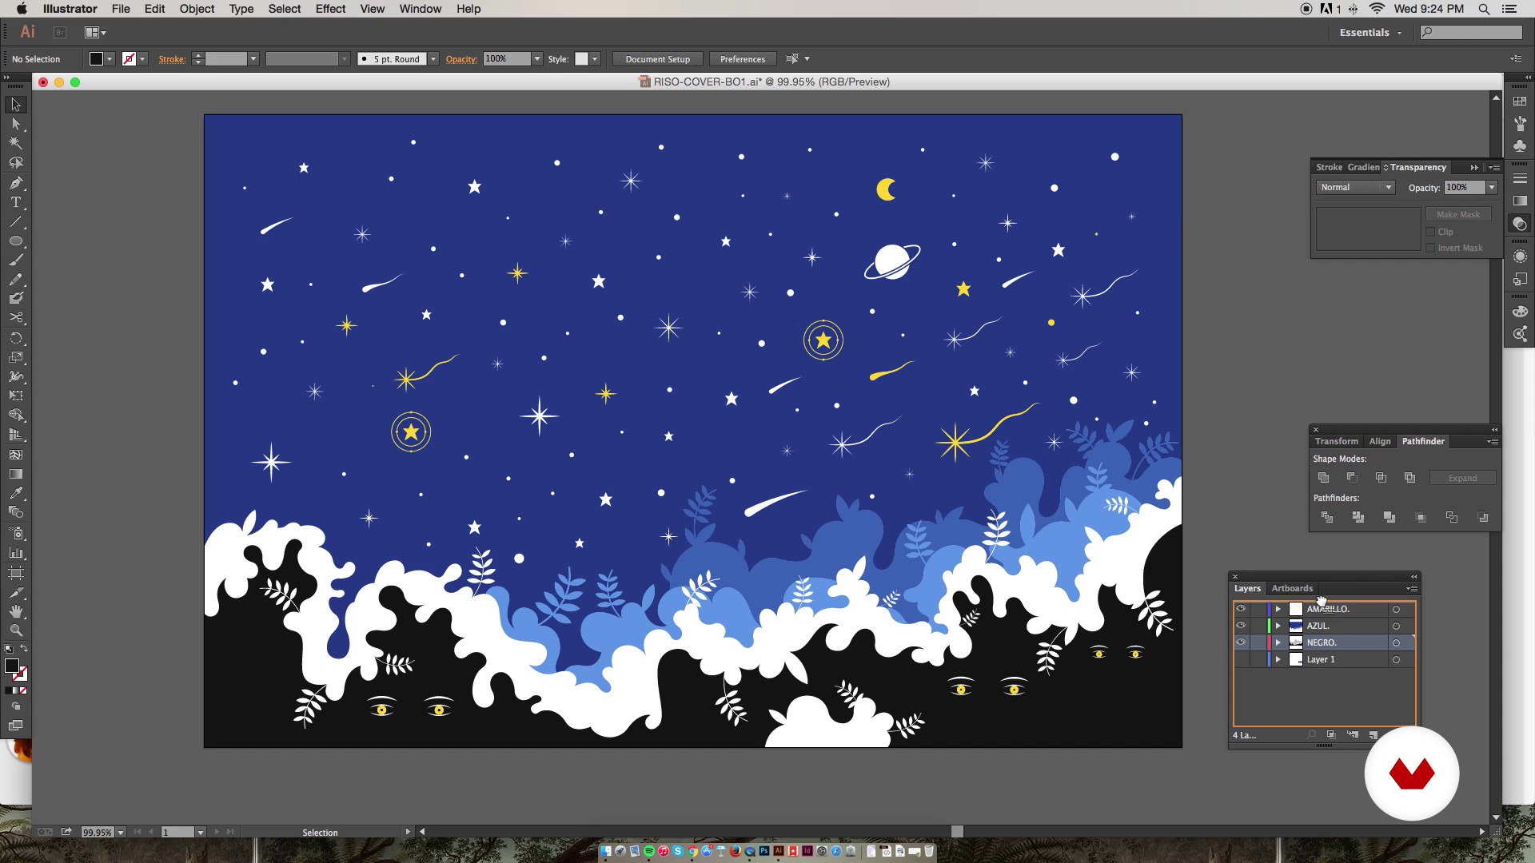Toggle visibility of NEGRO layer
The width and height of the screenshot is (1535, 863).
[x=1241, y=642]
